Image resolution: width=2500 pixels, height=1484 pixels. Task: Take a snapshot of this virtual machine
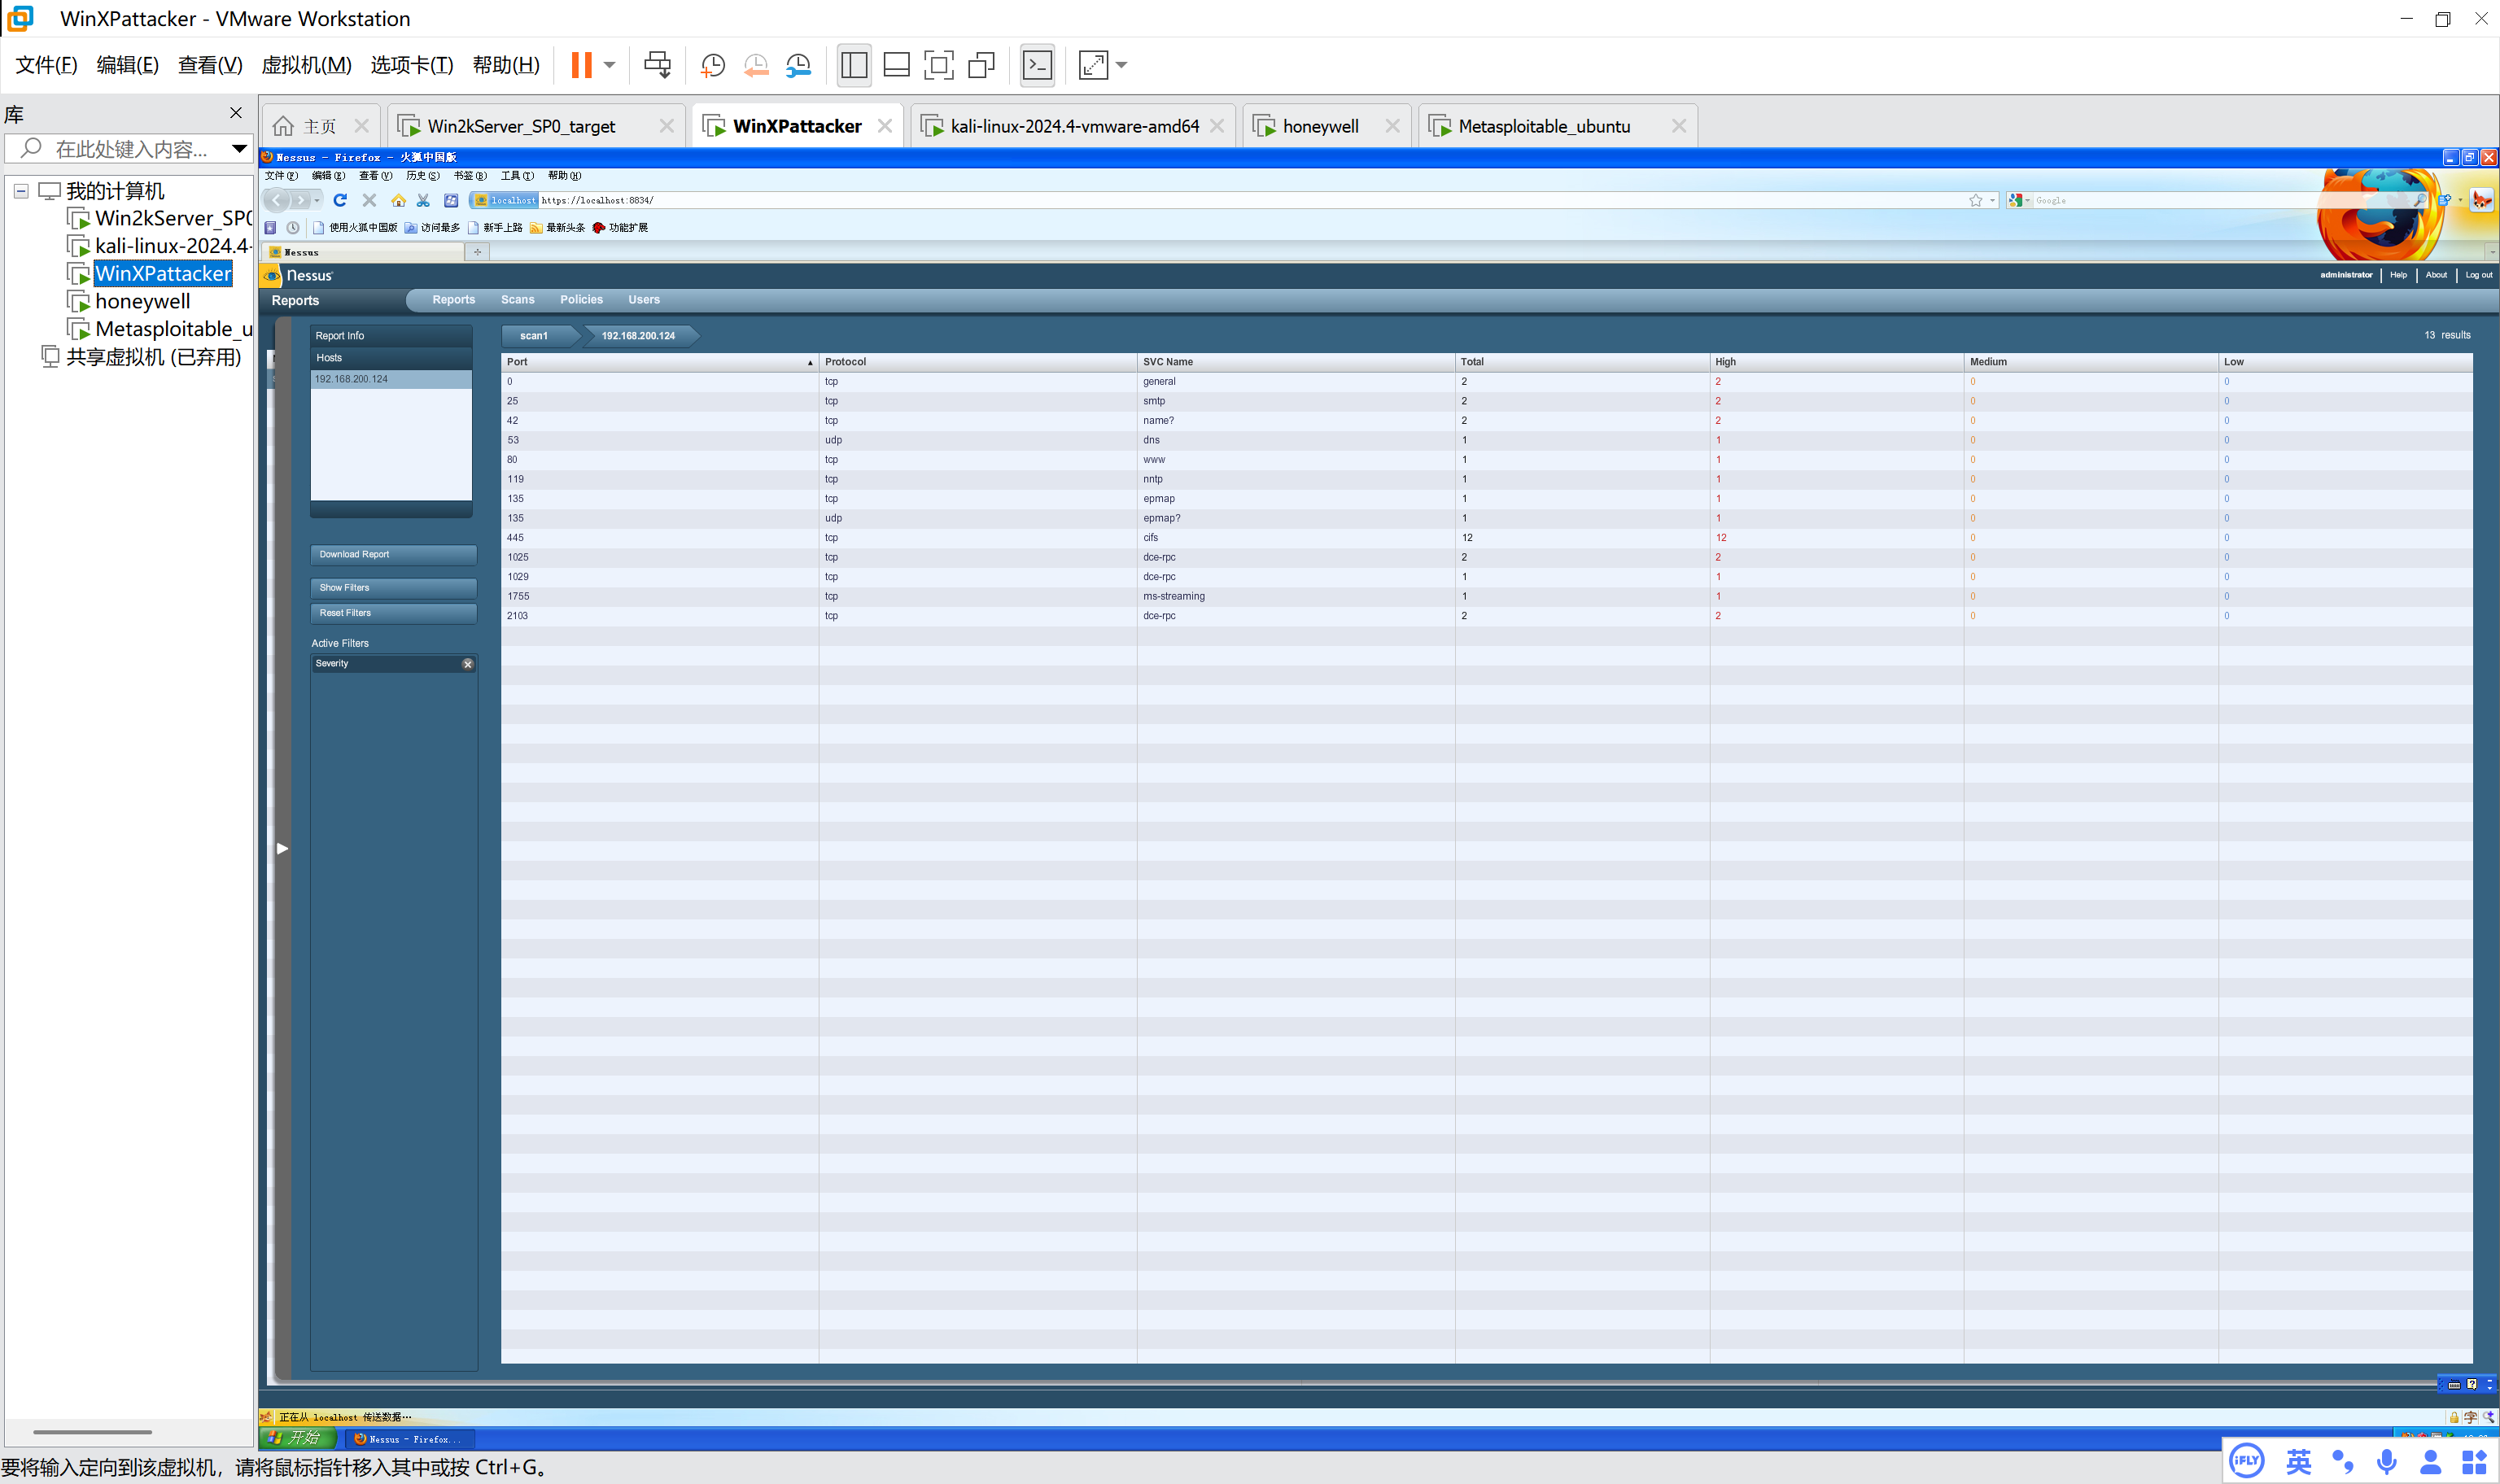712,65
